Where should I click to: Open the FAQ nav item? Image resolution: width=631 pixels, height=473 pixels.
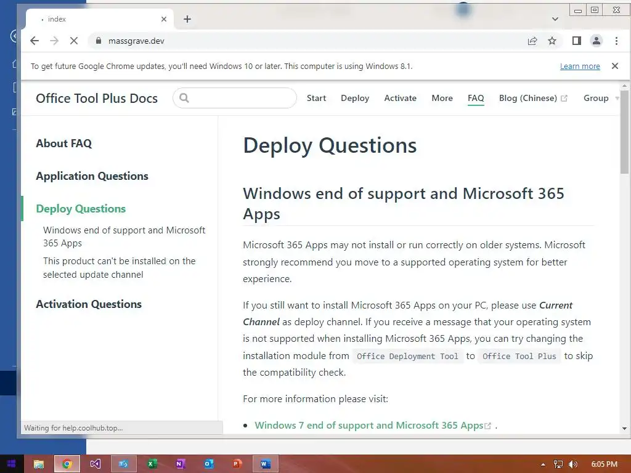pyautogui.click(x=476, y=98)
